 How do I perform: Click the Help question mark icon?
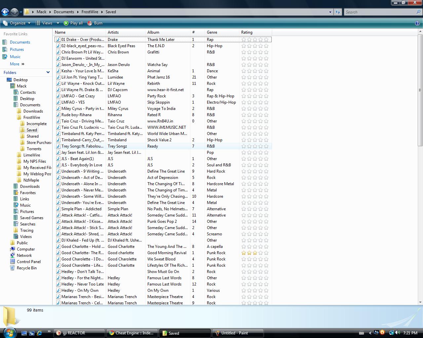click(x=417, y=23)
